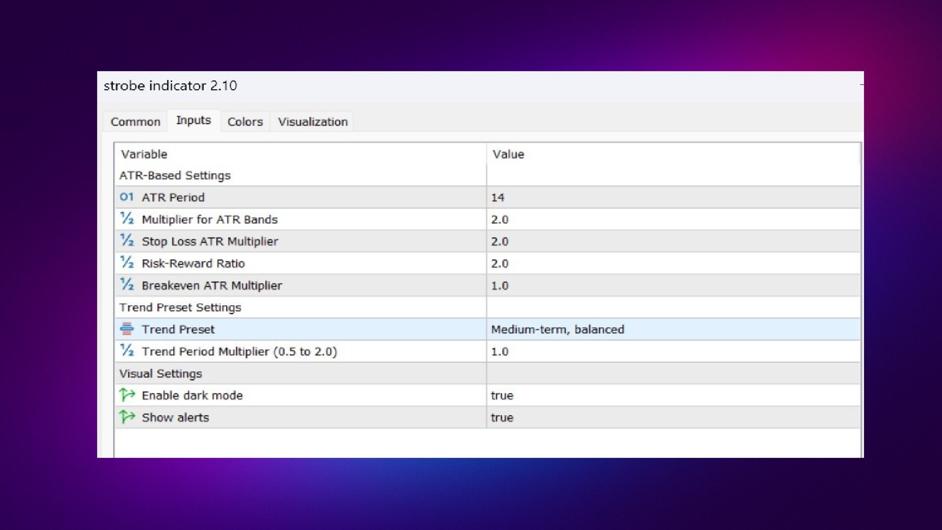Image resolution: width=942 pixels, height=530 pixels.
Task: Click the fraction icon beside Trend Period Multiplier
Action: (127, 350)
